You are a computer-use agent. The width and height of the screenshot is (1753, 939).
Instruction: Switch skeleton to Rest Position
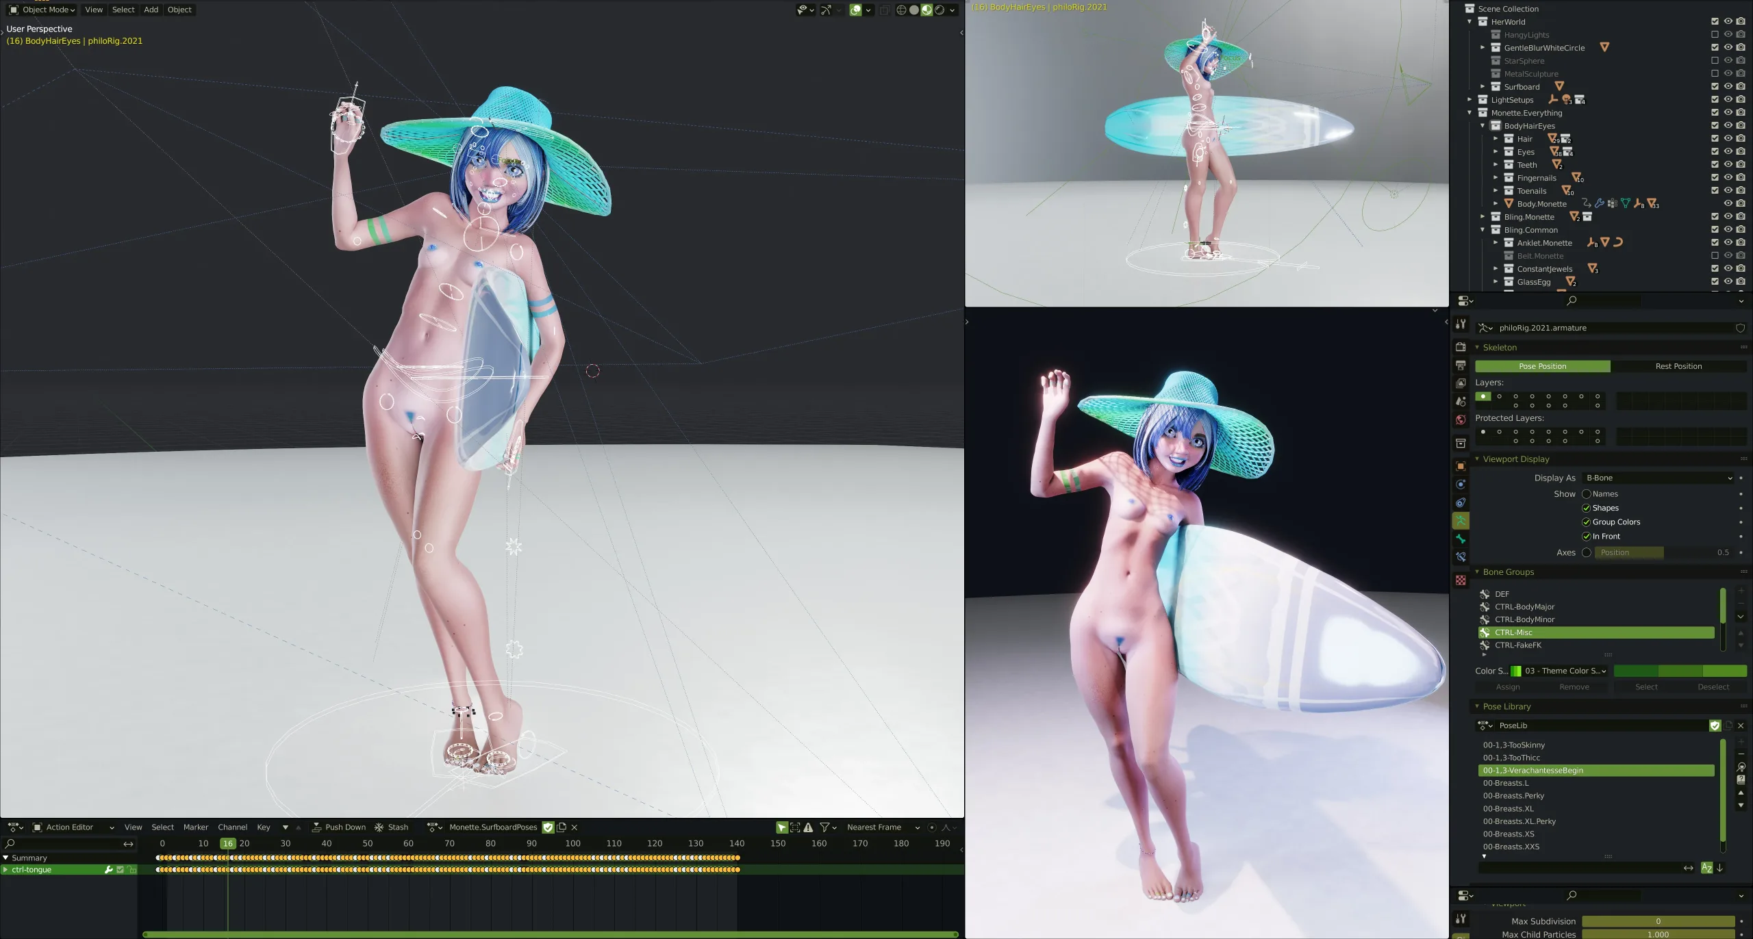tap(1678, 367)
